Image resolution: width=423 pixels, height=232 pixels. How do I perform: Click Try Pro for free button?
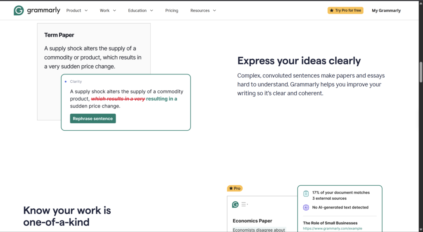345,10
